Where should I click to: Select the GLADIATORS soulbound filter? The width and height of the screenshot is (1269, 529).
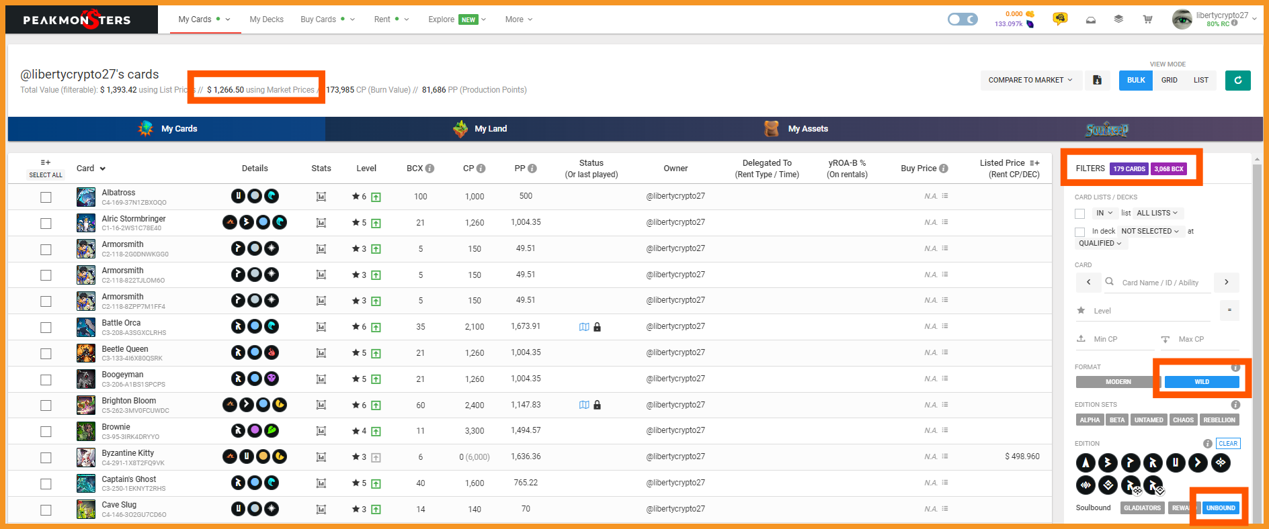point(1143,508)
